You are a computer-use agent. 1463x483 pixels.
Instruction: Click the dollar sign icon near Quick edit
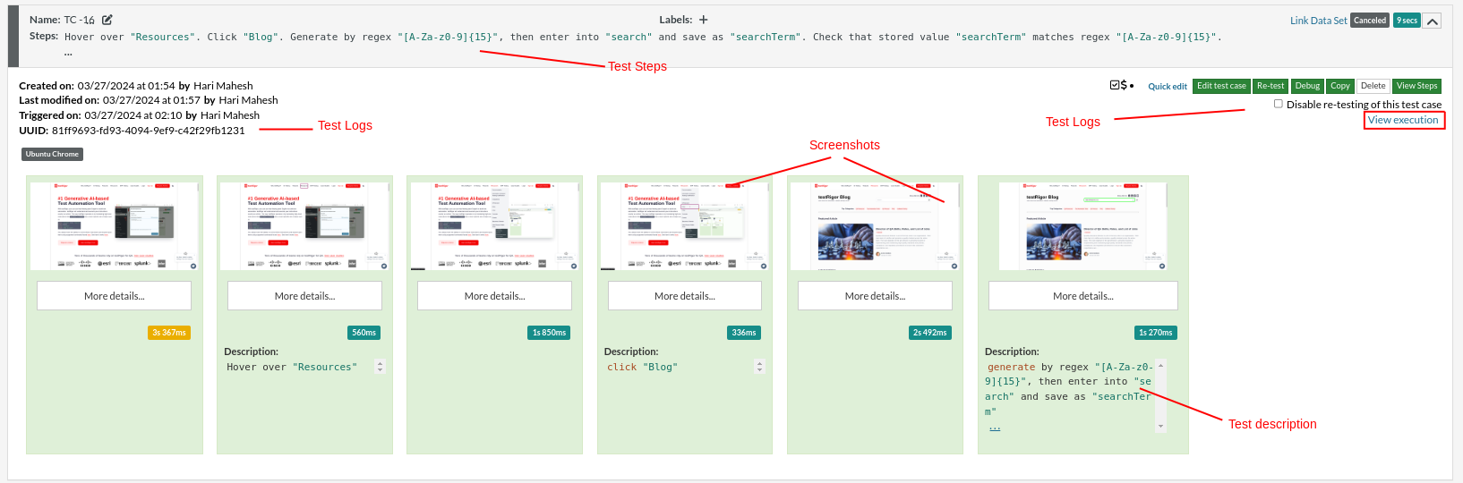(1124, 85)
